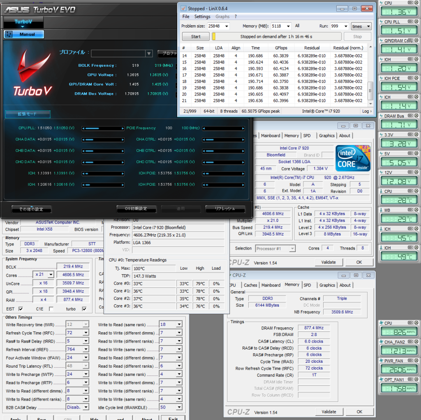
Task: Open the Log panel in LinX
Action: pyautogui.click(x=367, y=111)
